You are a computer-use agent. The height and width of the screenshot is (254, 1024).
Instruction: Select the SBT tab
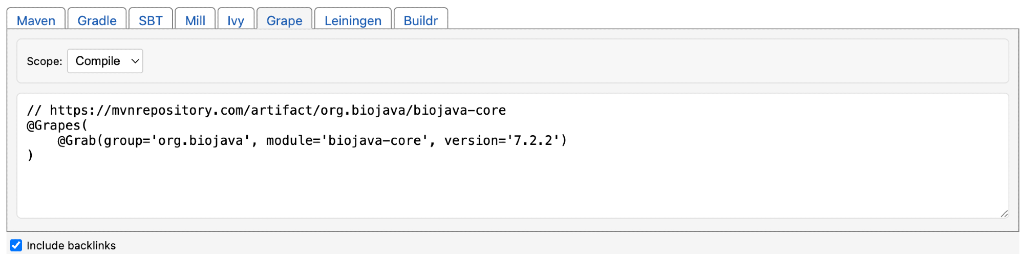(151, 20)
